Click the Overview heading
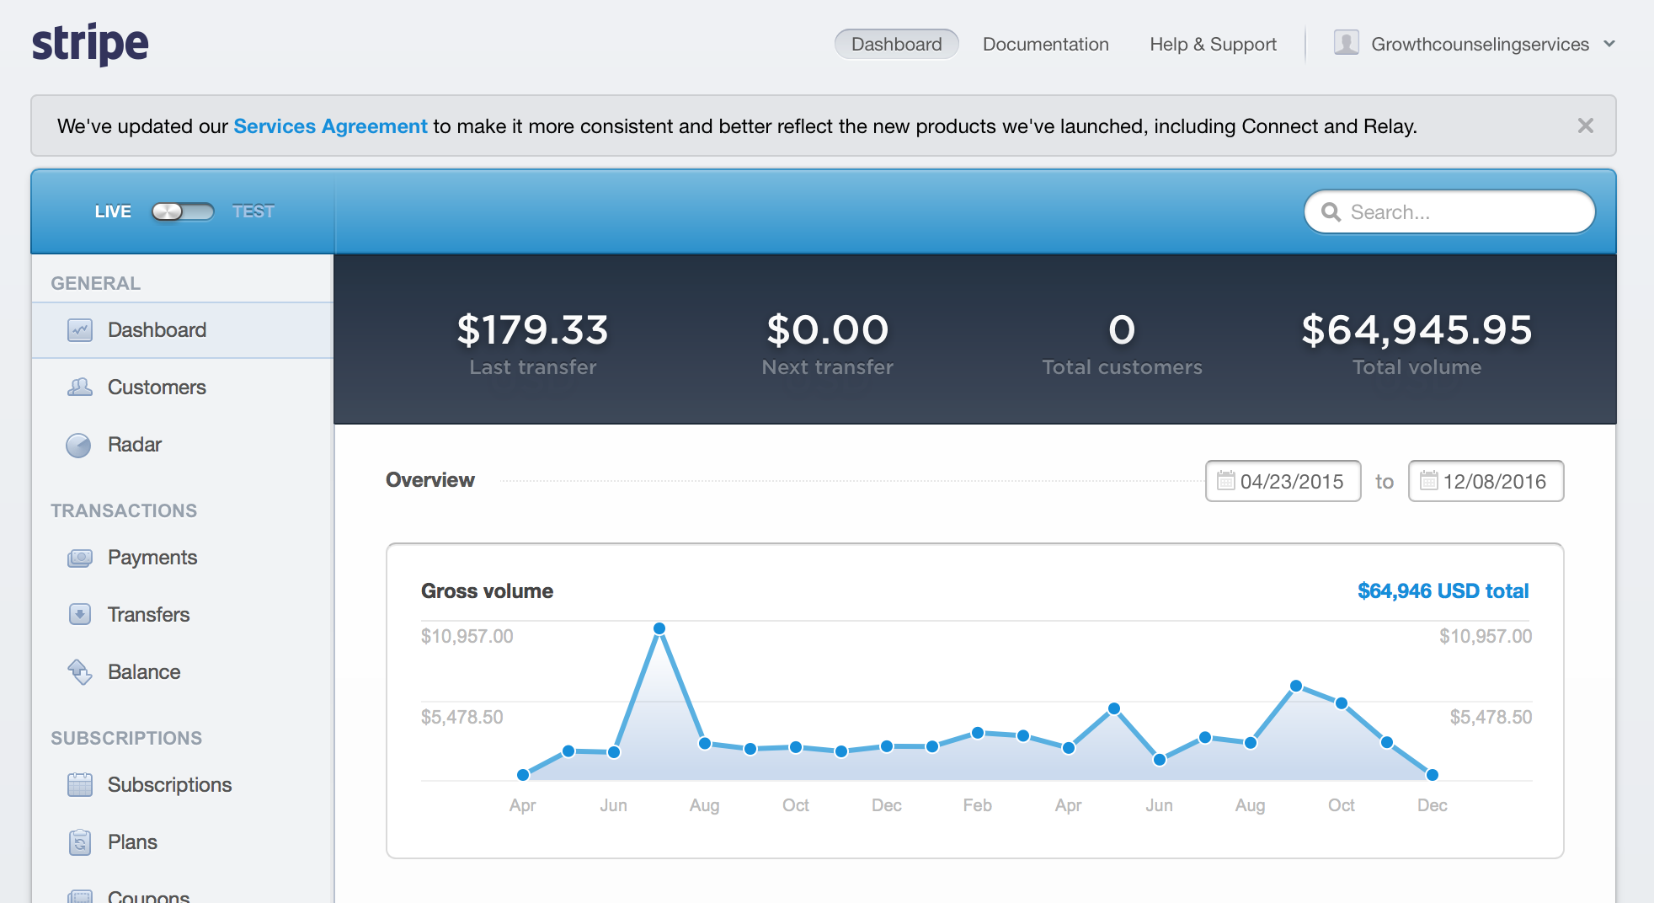Screen dimensions: 1654x903 [430, 480]
